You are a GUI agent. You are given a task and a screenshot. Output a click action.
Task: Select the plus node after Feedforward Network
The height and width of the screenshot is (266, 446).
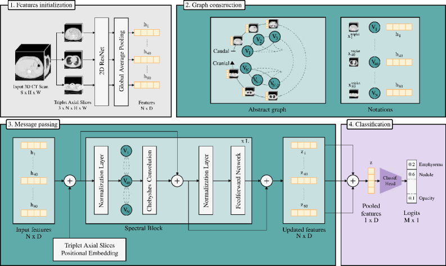tap(267, 181)
